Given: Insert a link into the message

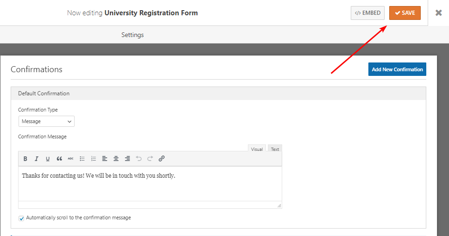Looking at the screenshot, I should [x=162, y=159].
